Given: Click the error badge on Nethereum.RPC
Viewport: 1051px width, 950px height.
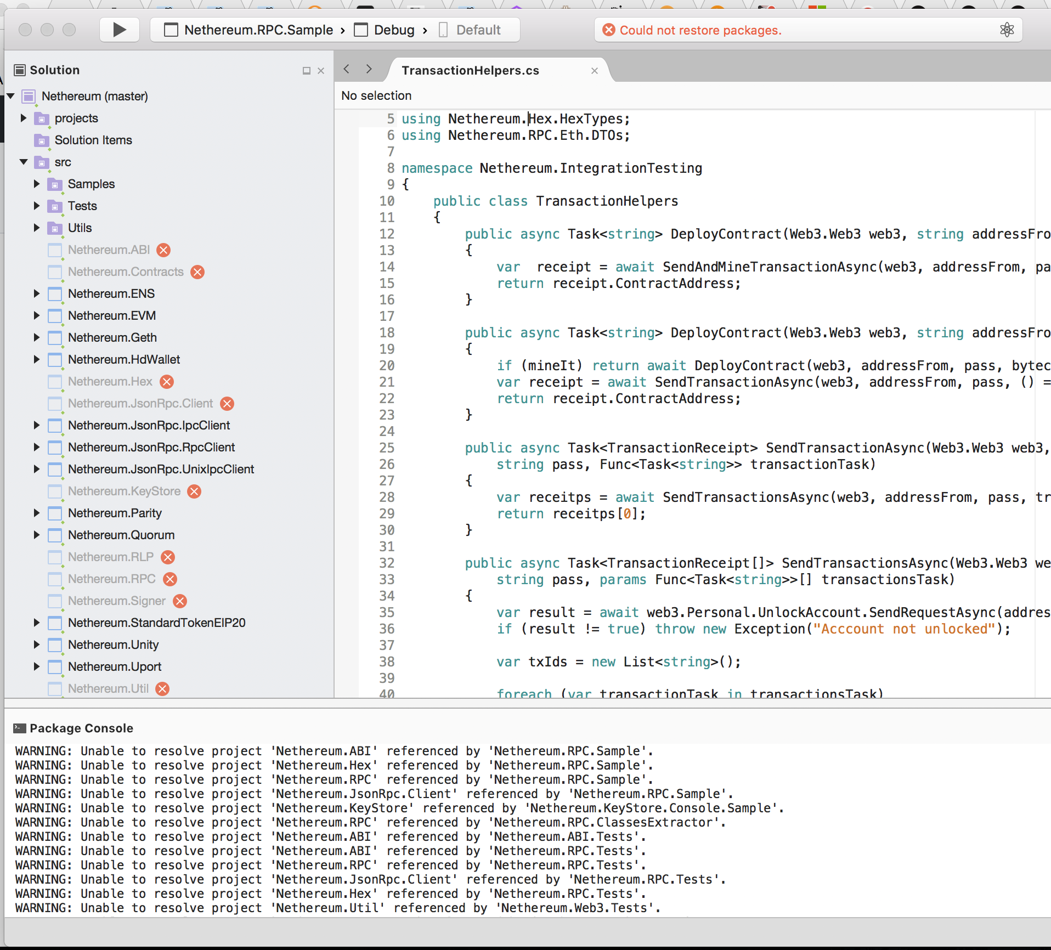Looking at the screenshot, I should (x=169, y=579).
